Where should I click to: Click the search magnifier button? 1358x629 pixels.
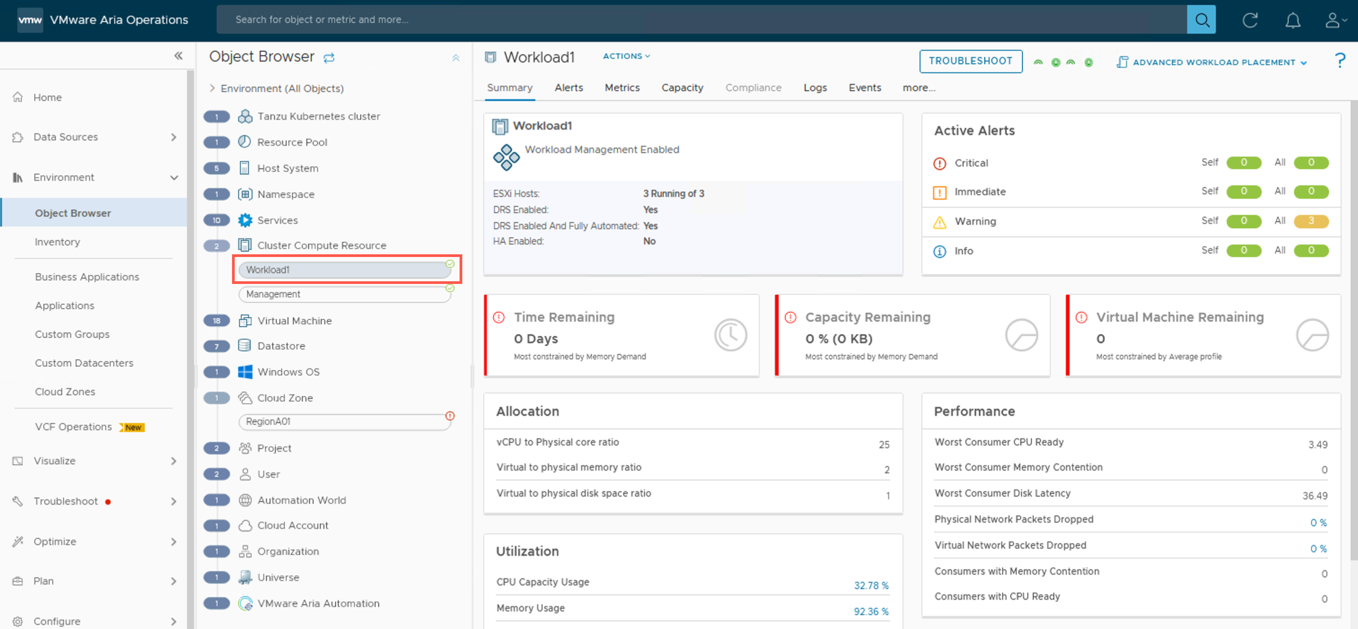[1201, 20]
